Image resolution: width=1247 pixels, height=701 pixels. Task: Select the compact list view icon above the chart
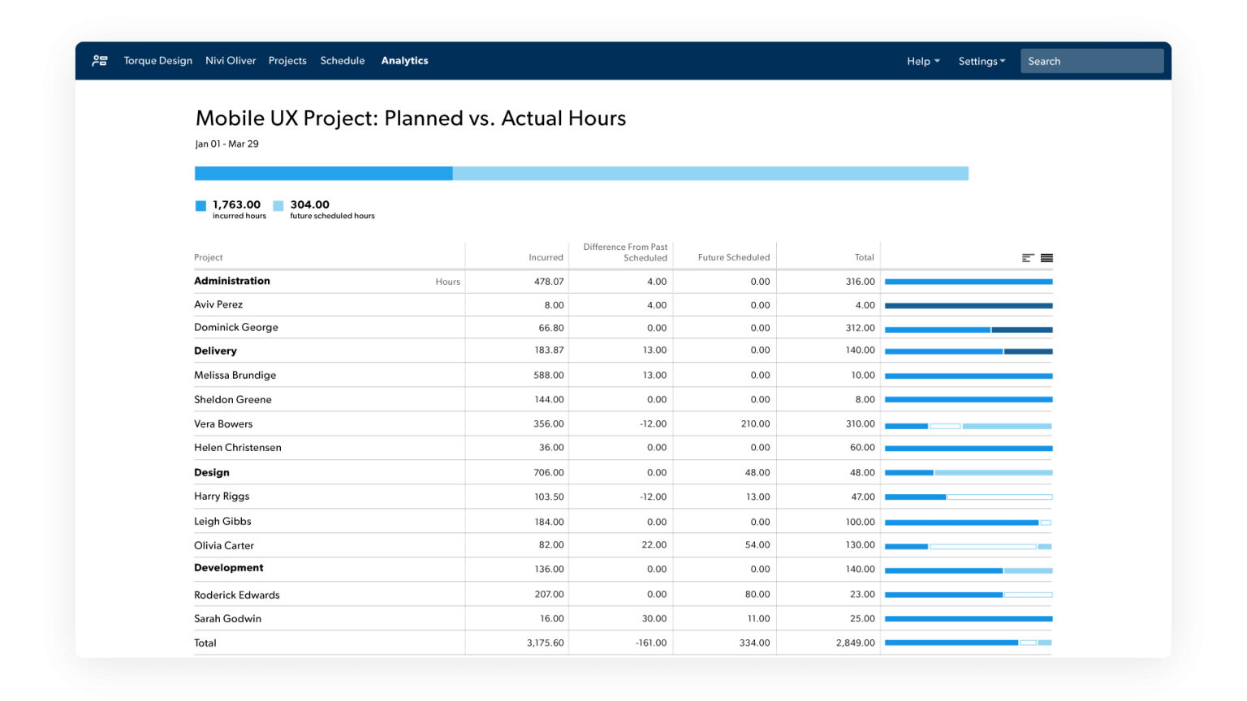1046,256
